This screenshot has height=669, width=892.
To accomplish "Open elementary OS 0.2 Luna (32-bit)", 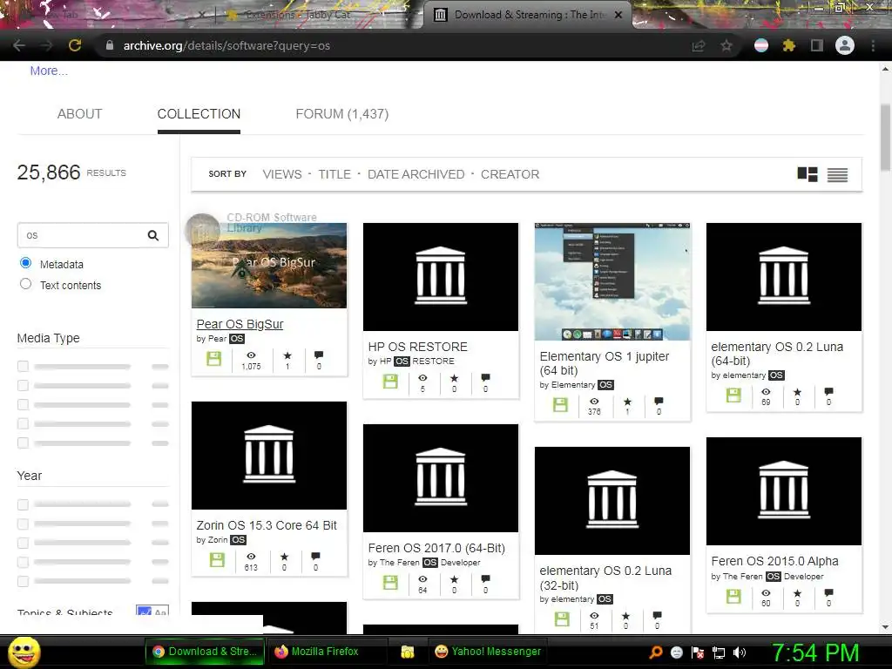I will [x=605, y=578].
